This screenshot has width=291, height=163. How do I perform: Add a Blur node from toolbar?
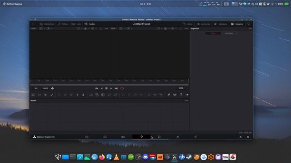pyautogui.click(x=83, y=95)
